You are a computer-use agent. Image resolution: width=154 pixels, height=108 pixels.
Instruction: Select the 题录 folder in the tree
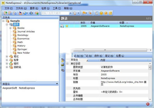coord(16,25)
